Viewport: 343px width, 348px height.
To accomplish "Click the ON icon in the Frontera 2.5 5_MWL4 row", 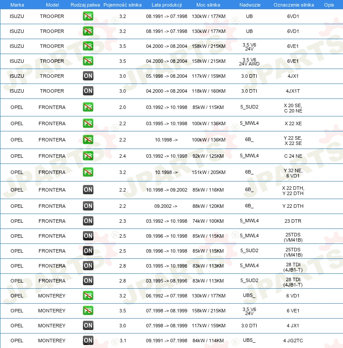I will (x=88, y=236).
